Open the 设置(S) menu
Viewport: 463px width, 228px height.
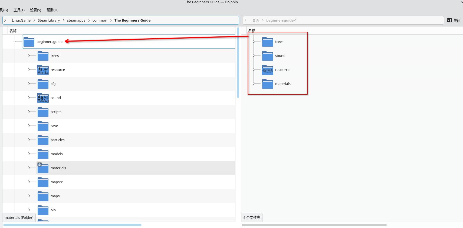coord(35,10)
